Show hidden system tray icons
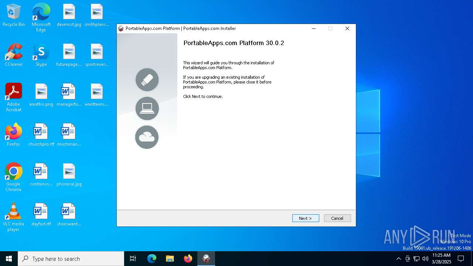Viewport: 473px width, 266px height. (398, 259)
